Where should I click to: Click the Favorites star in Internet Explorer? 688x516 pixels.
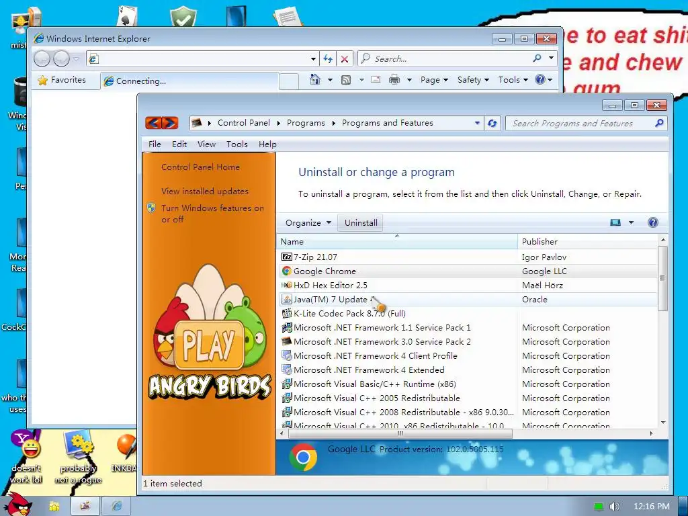42,81
